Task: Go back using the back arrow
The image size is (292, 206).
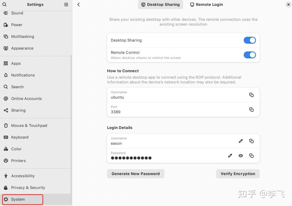Action: tap(78, 5)
